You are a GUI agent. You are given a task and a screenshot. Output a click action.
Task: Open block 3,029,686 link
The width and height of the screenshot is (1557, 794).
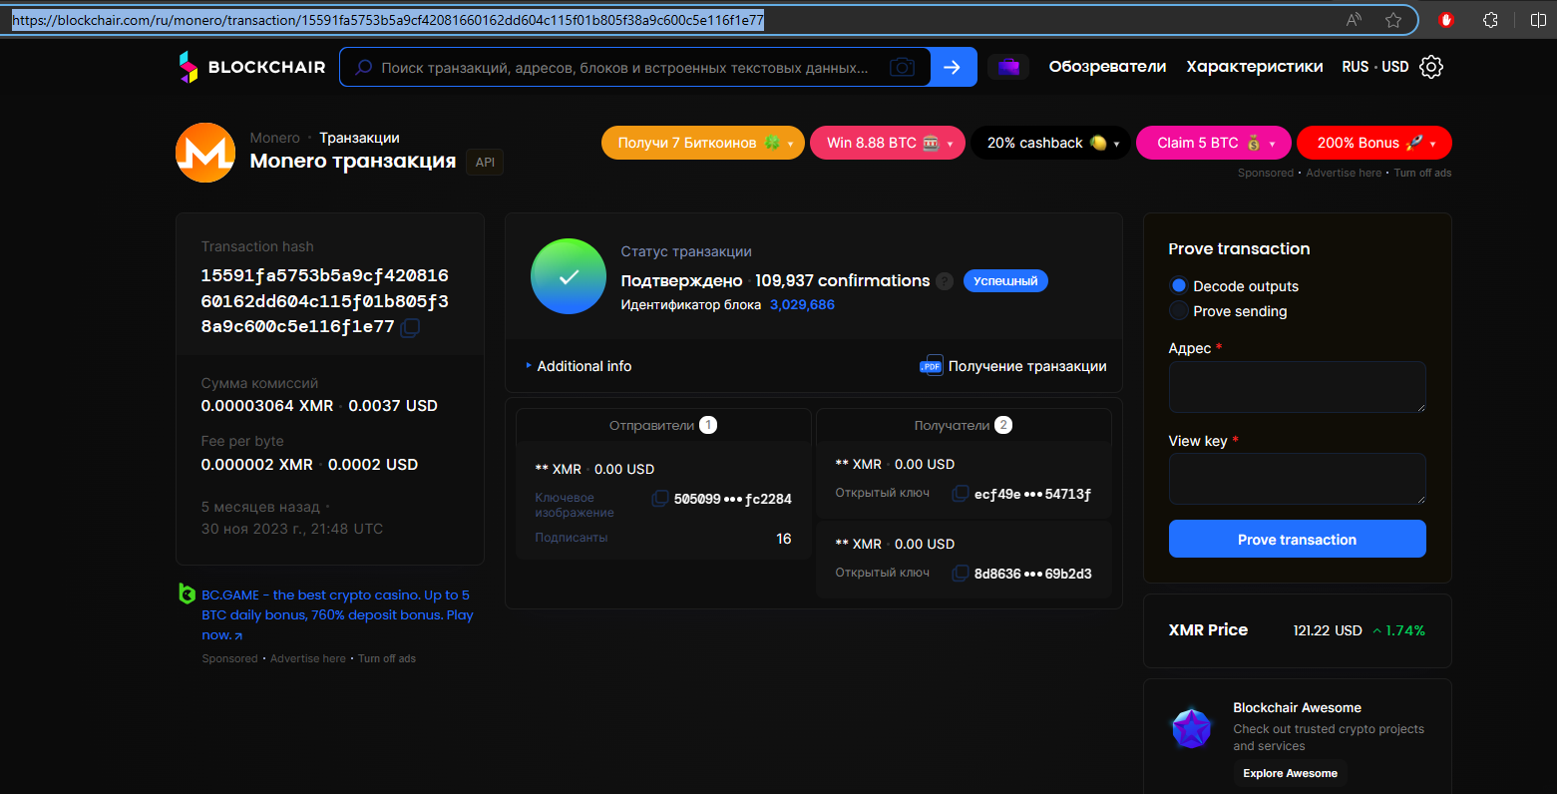[x=802, y=305]
